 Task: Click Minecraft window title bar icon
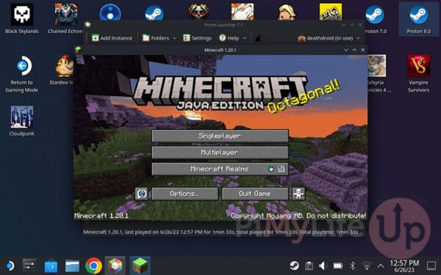[78, 50]
